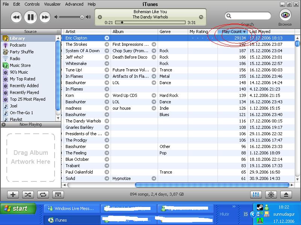Sort by the Album column header
The width and height of the screenshot is (301, 225).
134,32
